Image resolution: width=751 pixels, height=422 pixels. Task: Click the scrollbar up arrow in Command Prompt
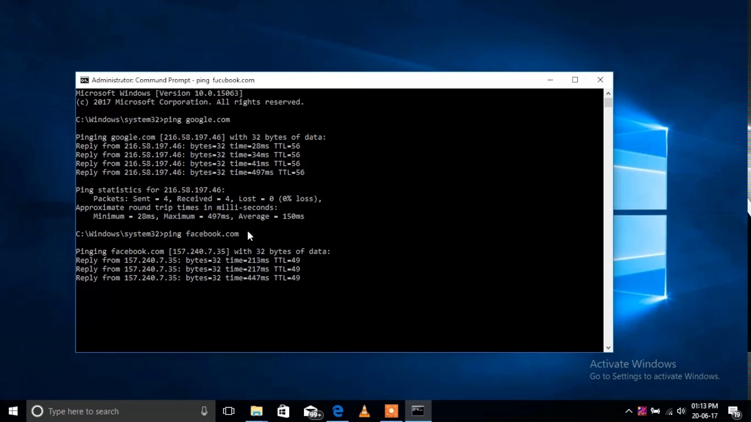pyautogui.click(x=608, y=93)
